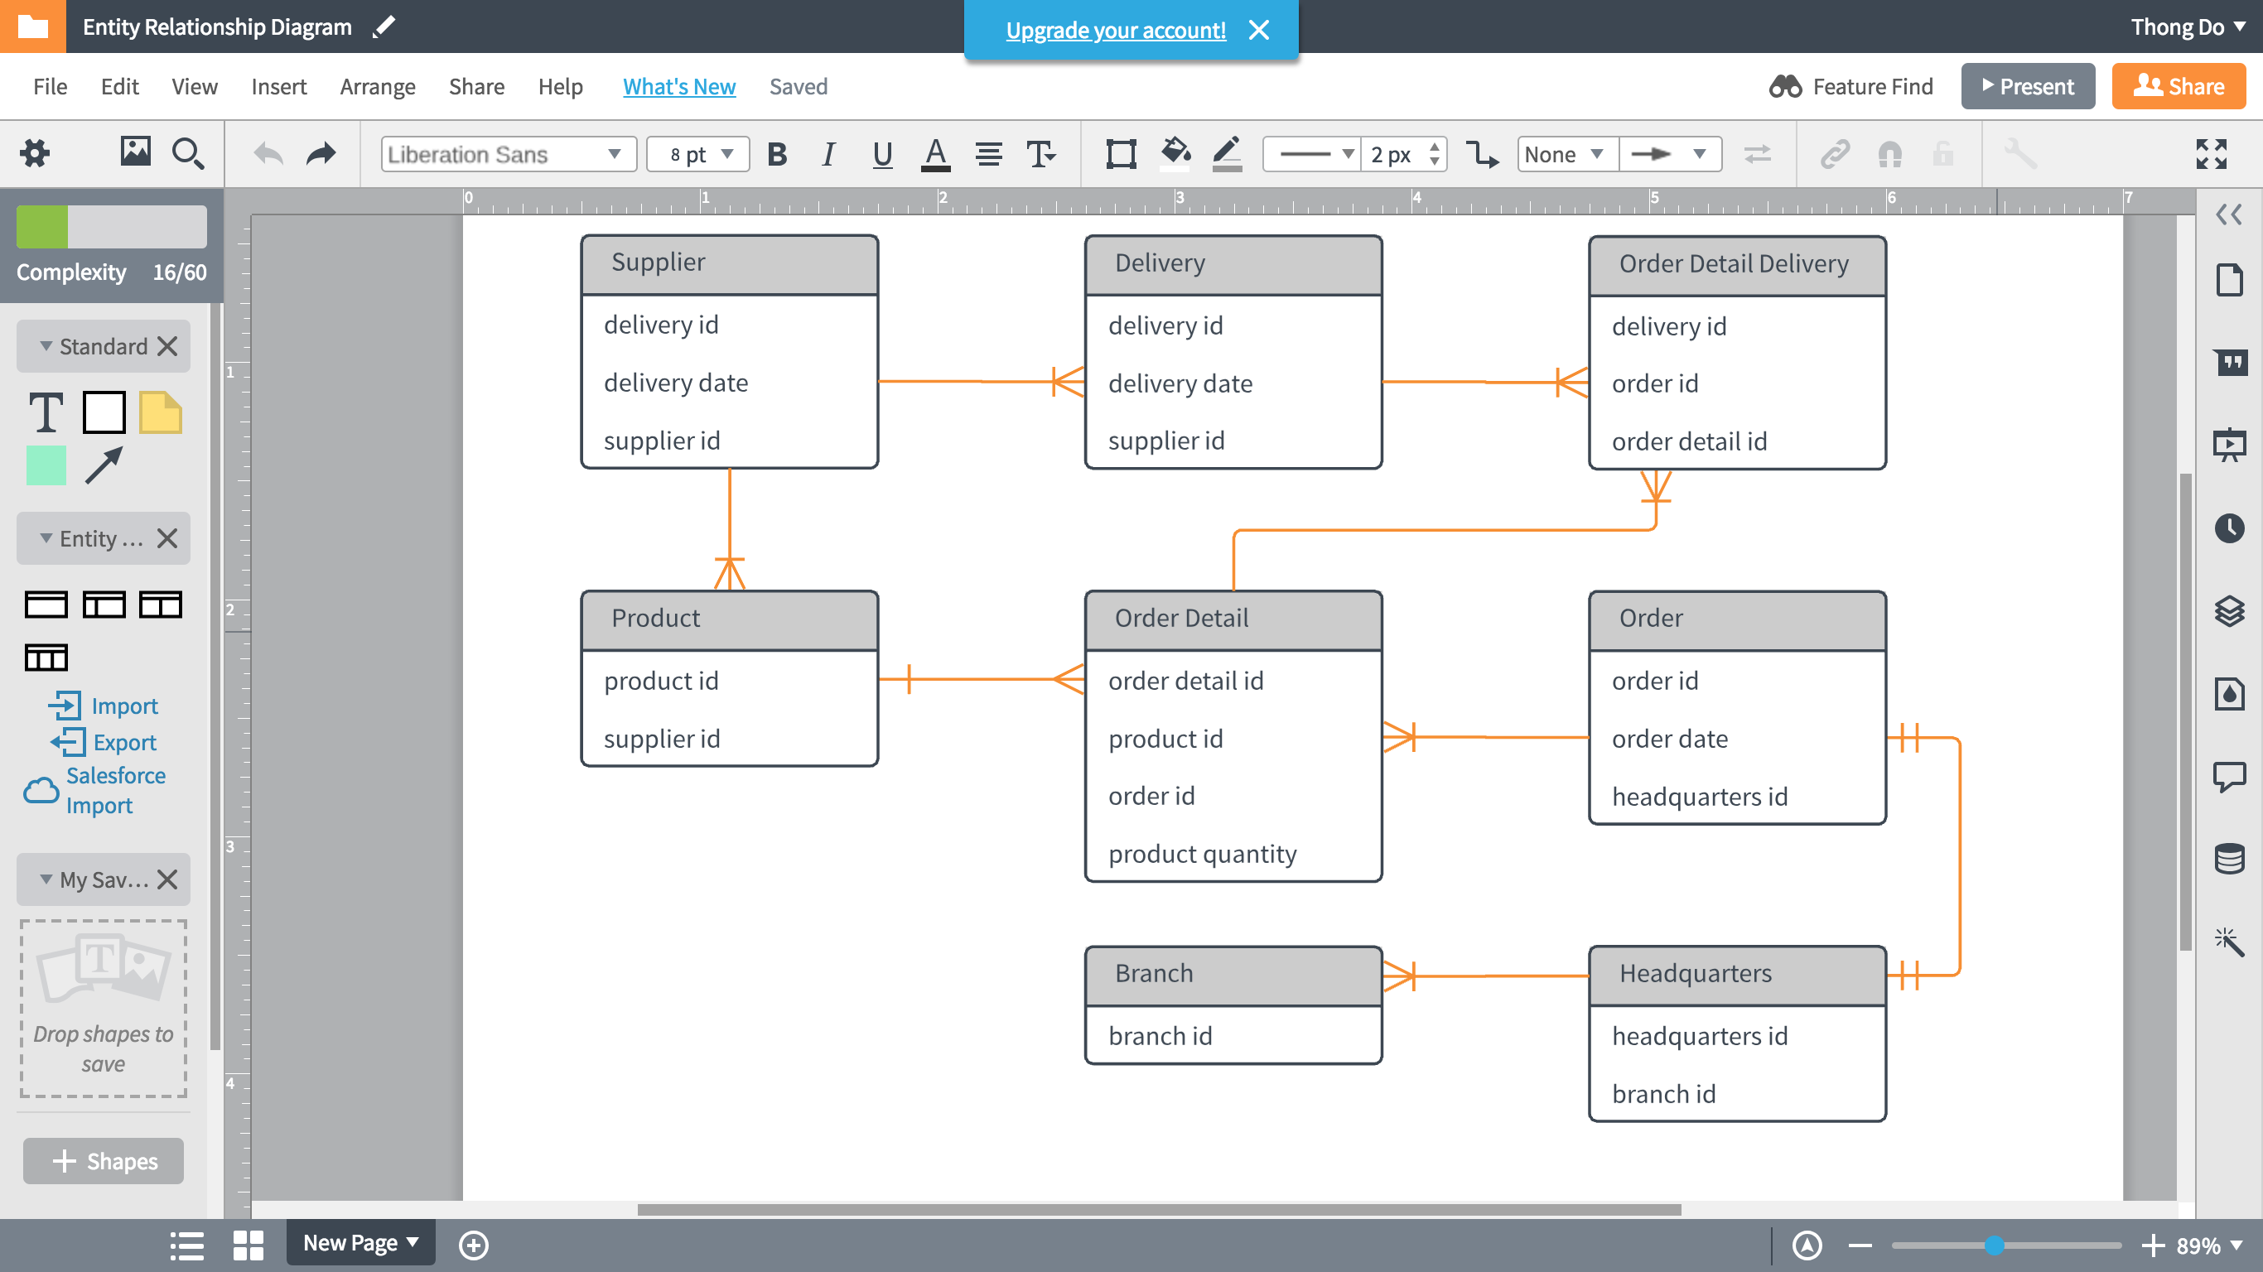Click the Fullscreen expand icon
The height and width of the screenshot is (1272, 2263).
(2208, 154)
